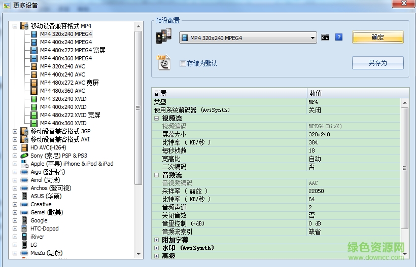This screenshot has height=267, width=416.
Task: Click the 比特率 value 384
Action: pyautogui.click(x=313, y=142)
